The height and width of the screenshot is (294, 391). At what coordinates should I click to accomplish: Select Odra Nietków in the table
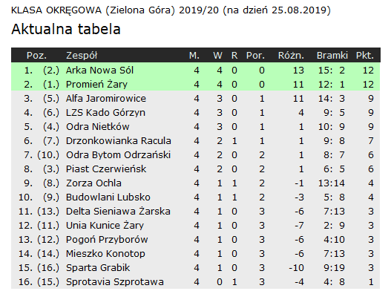pyautogui.click(x=98, y=127)
